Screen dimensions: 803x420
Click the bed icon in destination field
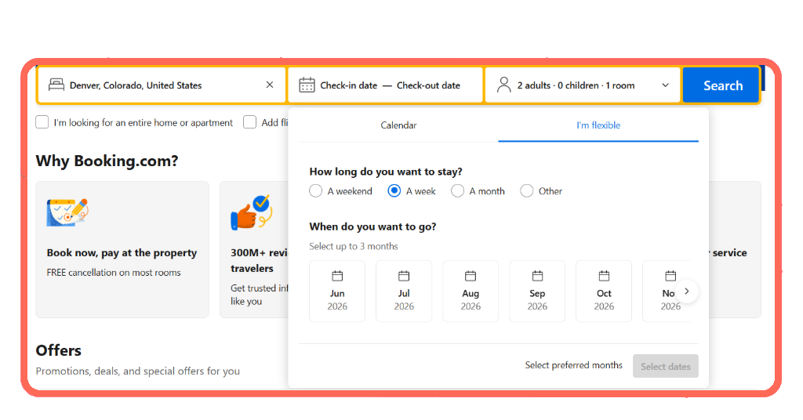point(56,85)
